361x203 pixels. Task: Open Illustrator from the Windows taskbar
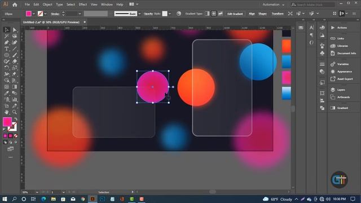point(93,199)
